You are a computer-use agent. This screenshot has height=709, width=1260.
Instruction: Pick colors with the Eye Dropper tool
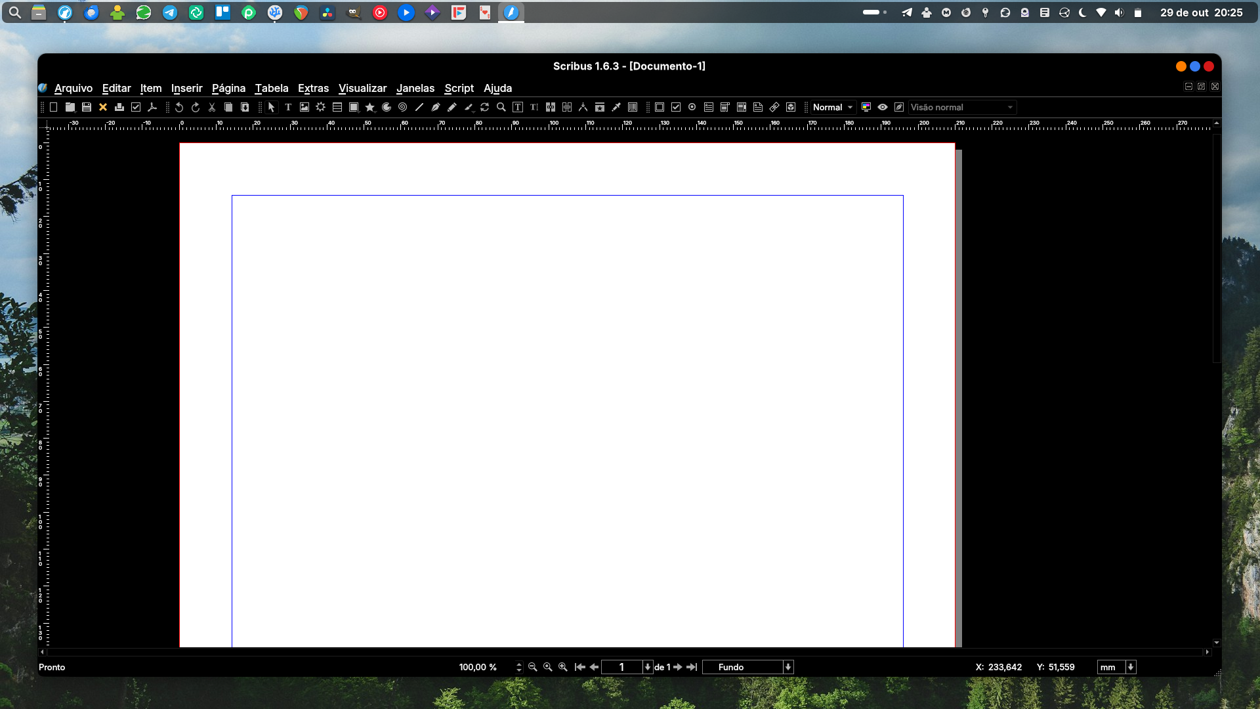(x=616, y=107)
